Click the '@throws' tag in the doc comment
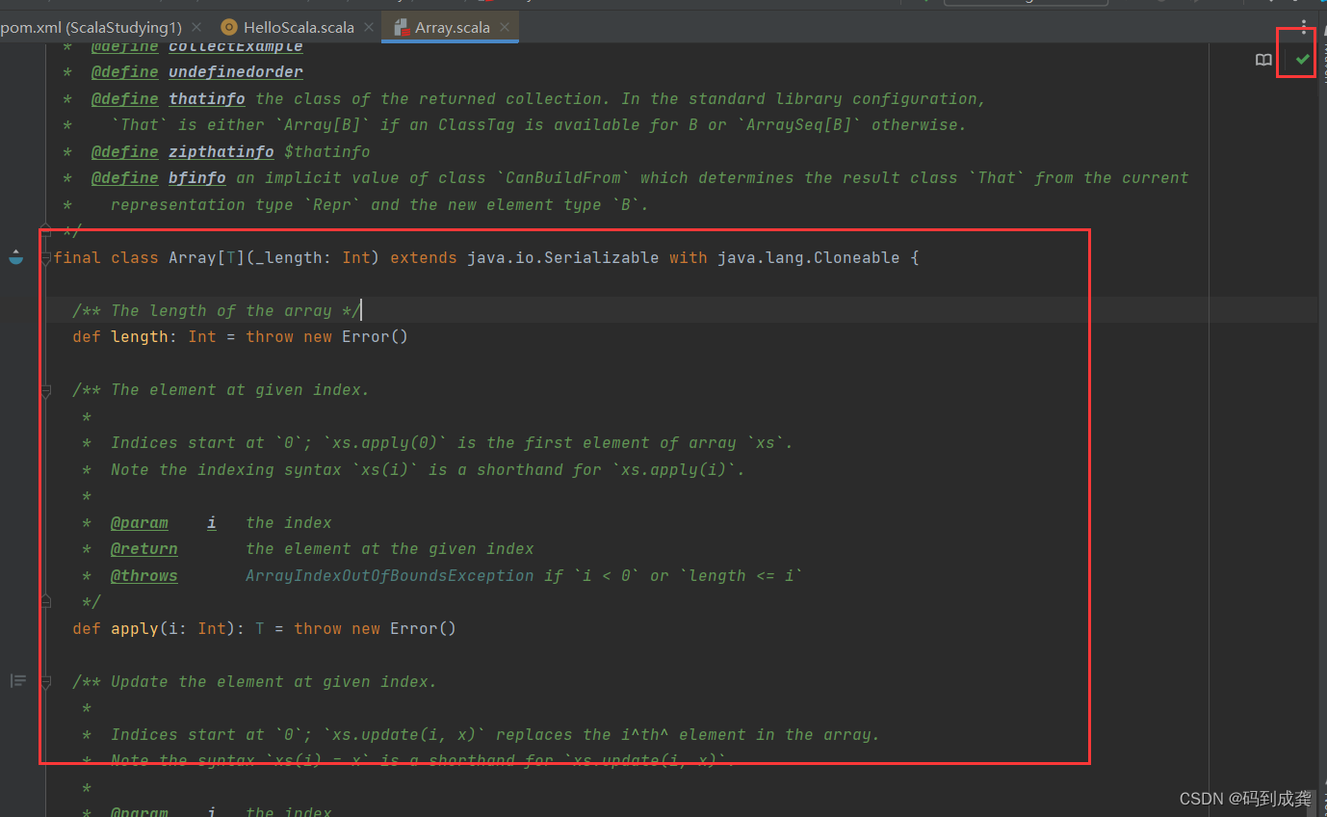 [x=144, y=575]
